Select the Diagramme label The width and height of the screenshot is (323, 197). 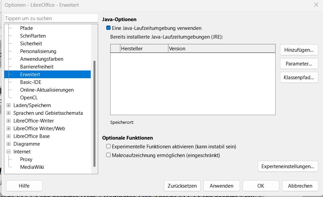tap(27, 144)
